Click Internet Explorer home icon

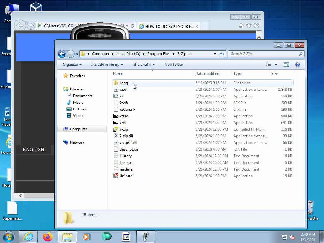click(x=241, y=25)
